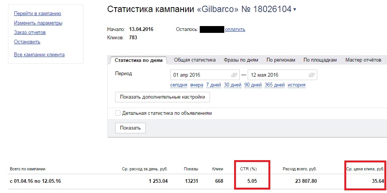Go to По площадкам tab
The width and height of the screenshot is (387, 193).
[320, 60]
